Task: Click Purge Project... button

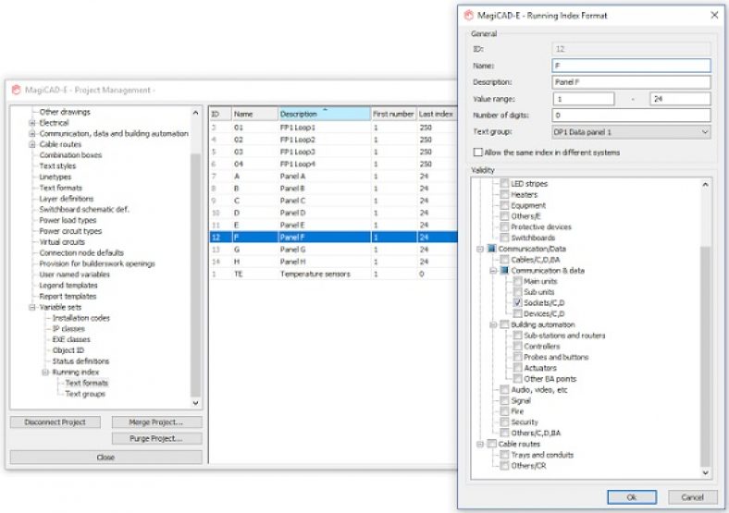Action: click(156, 438)
